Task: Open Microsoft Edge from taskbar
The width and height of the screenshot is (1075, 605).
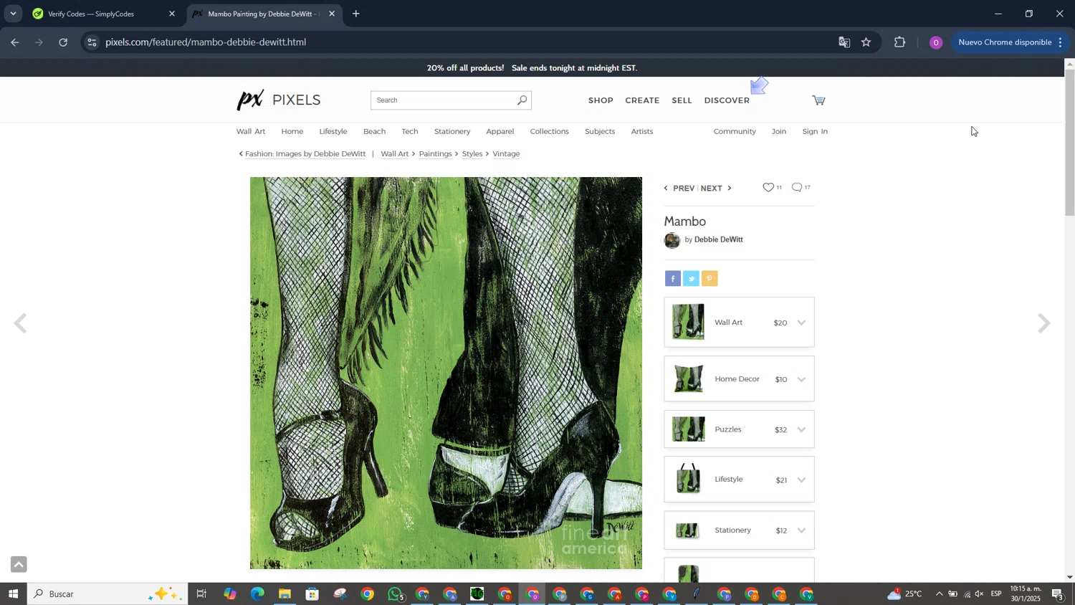Action: [x=257, y=594]
